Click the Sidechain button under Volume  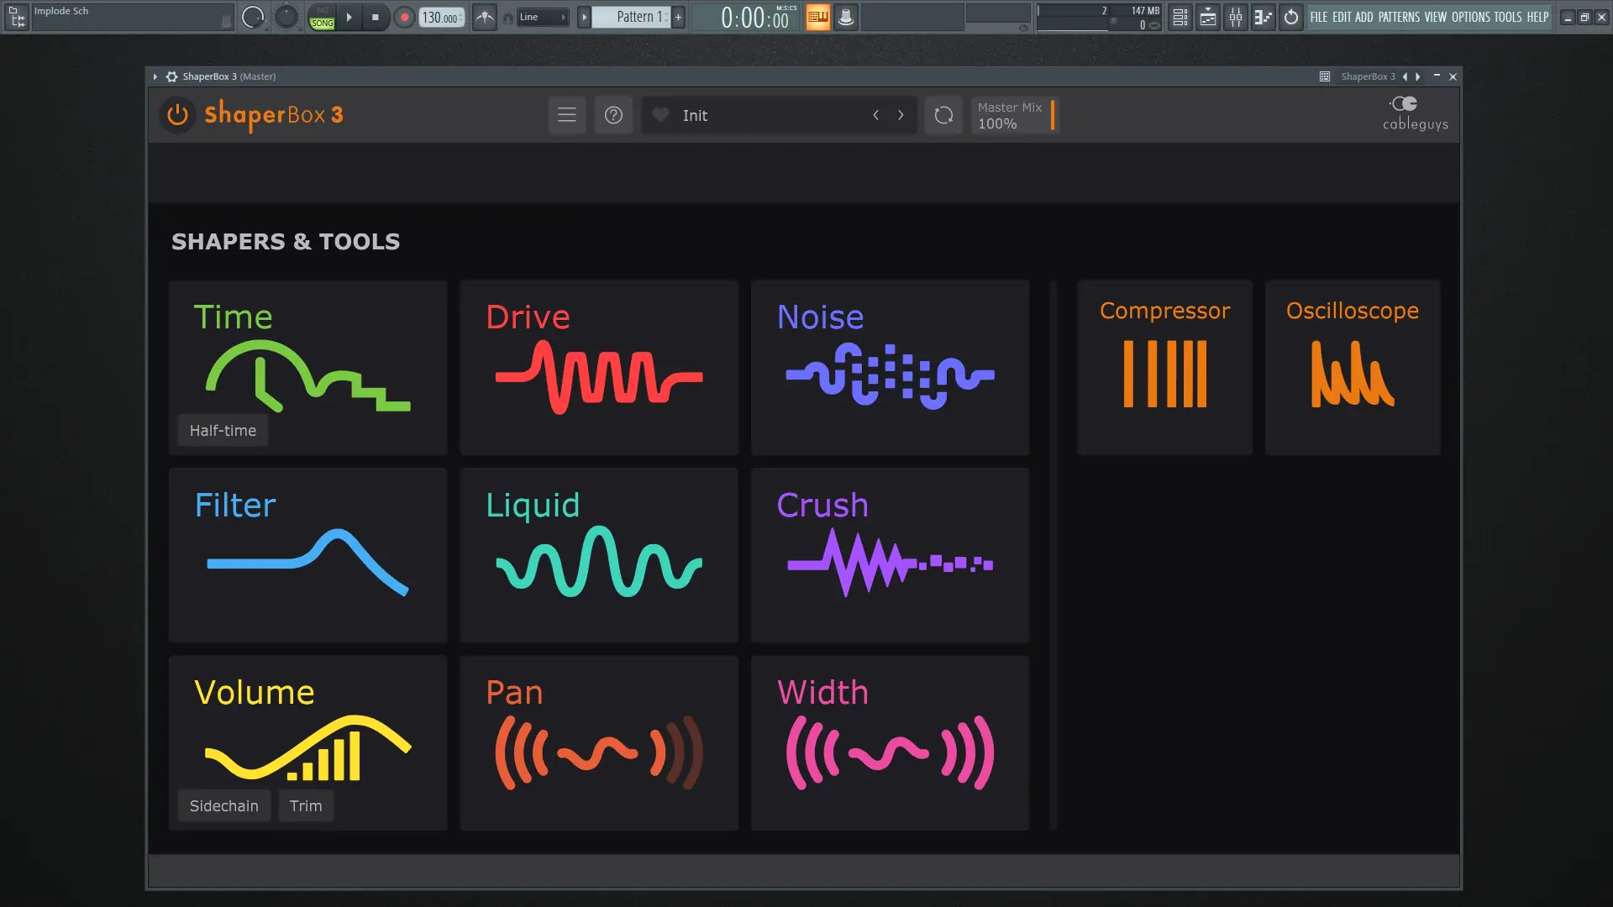223,805
